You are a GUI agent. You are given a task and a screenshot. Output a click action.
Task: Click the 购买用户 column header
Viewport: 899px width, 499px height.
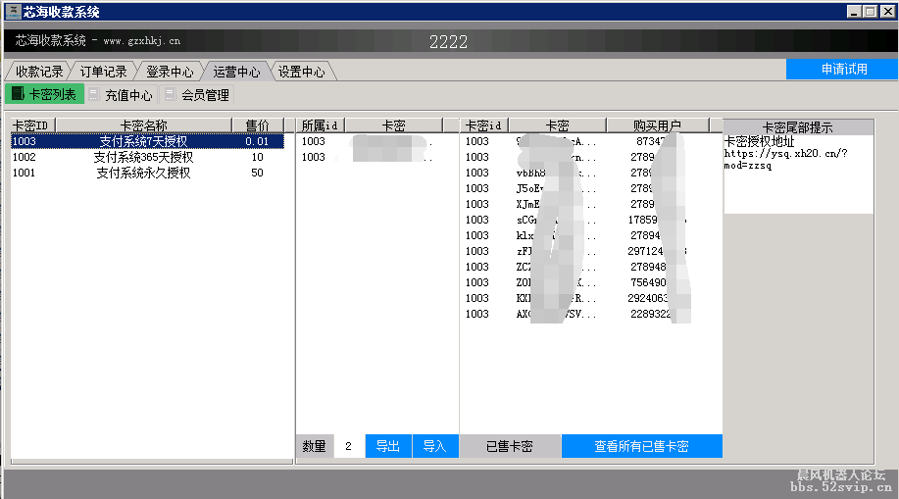[658, 125]
